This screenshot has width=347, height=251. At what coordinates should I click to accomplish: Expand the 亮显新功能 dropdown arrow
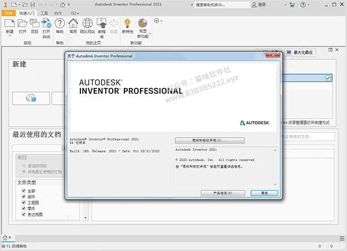click(x=150, y=34)
